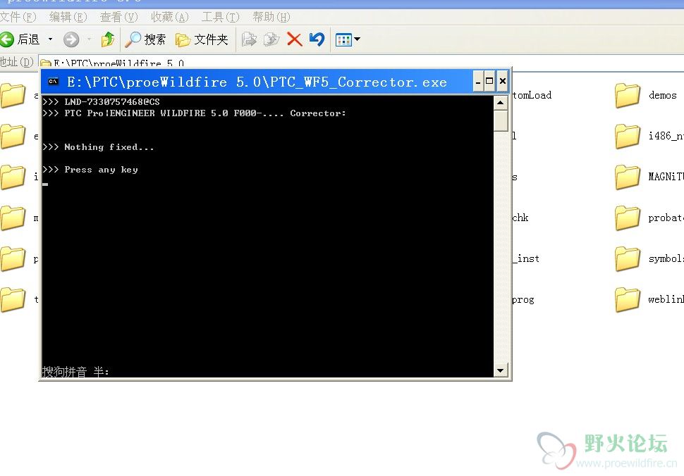Open the Search (搜索) pane
The width and height of the screenshot is (684, 476).
point(145,39)
